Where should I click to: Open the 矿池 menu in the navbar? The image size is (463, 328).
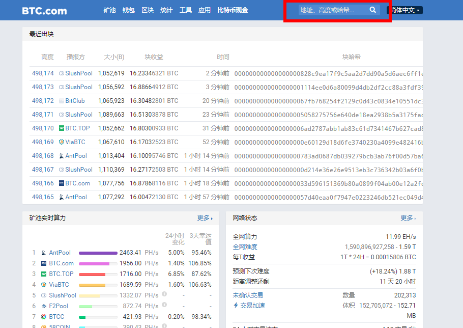pyautogui.click(x=109, y=10)
